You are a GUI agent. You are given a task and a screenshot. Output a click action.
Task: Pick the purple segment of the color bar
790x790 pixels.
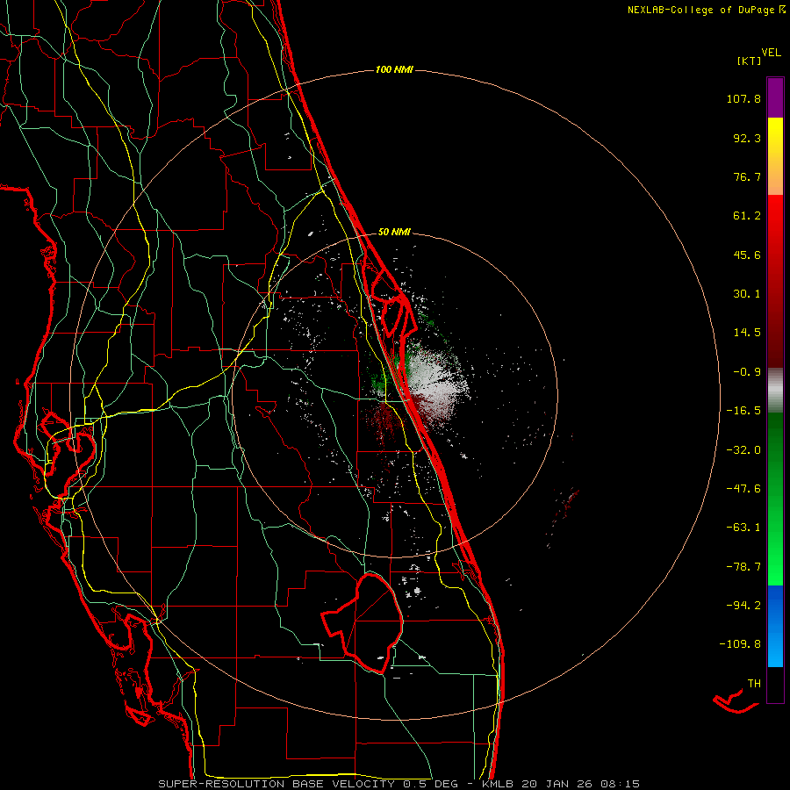pyautogui.click(x=775, y=98)
